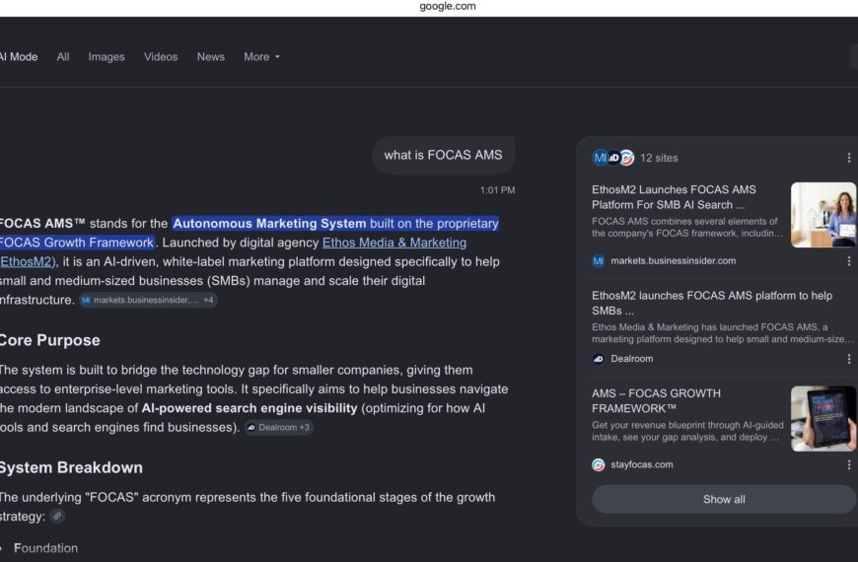
Task: Switch to the AI Mode tab
Action: 19,57
